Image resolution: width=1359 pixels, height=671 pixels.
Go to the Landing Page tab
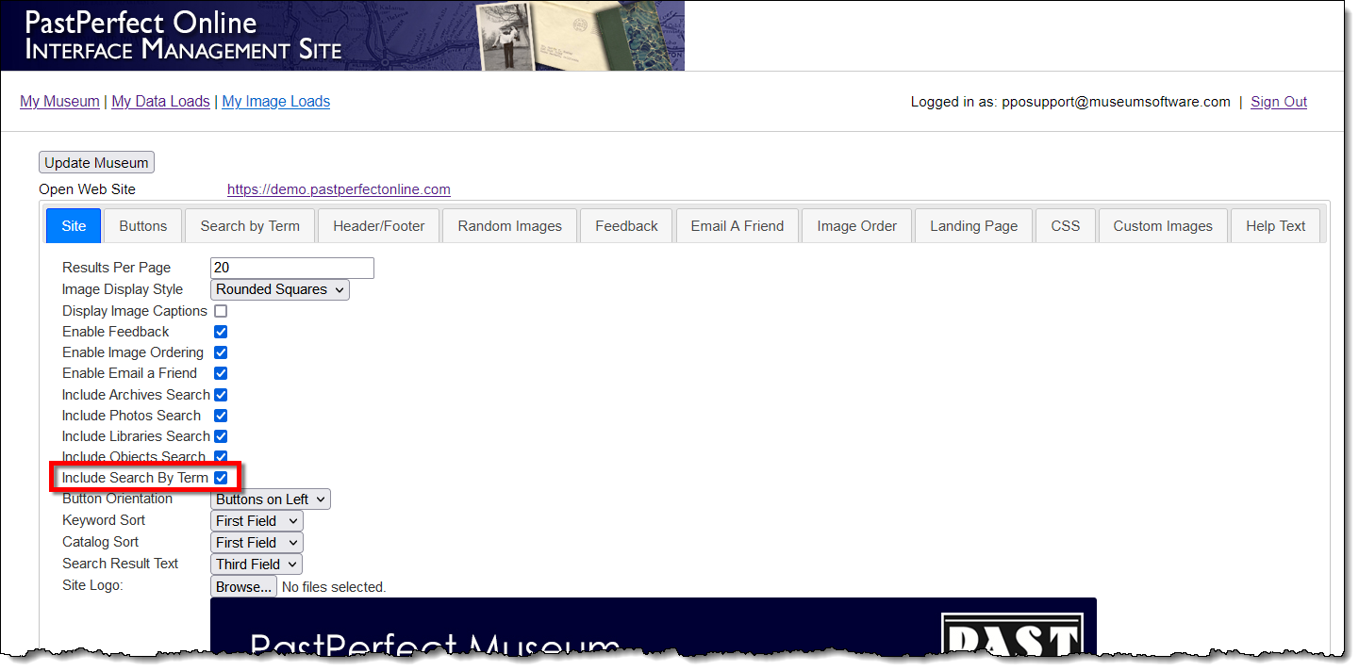click(973, 226)
